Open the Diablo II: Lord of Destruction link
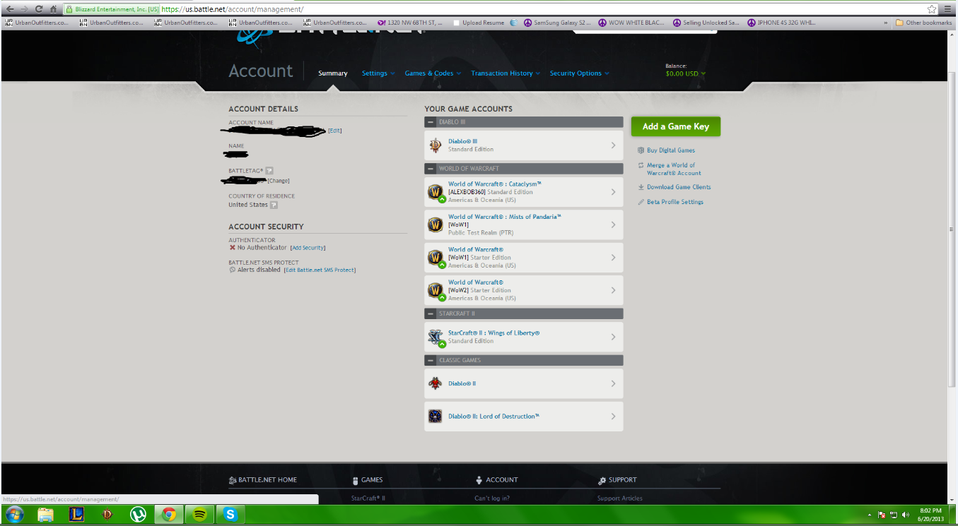Image resolution: width=958 pixels, height=526 pixels. 493,417
